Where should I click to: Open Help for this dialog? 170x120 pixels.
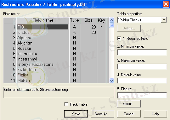click(155, 114)
